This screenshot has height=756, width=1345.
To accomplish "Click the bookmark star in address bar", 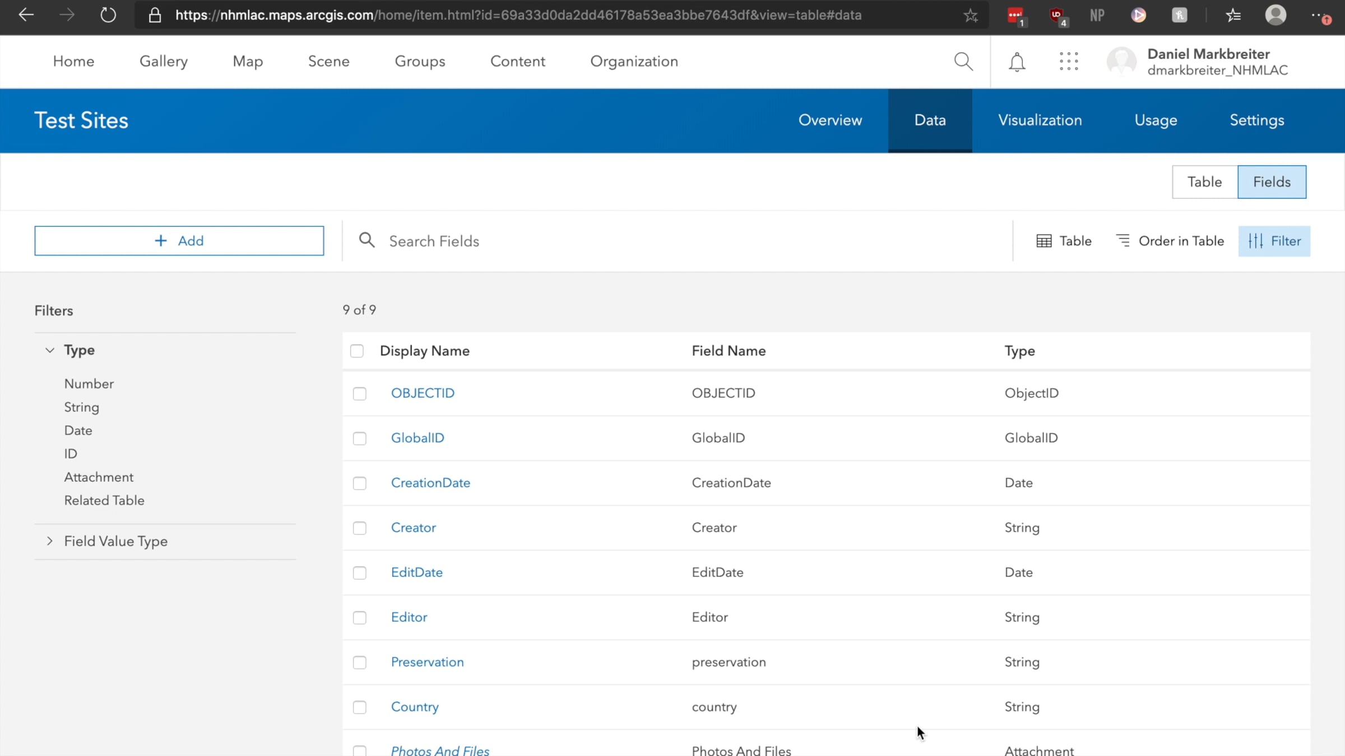I will point(971,15).
